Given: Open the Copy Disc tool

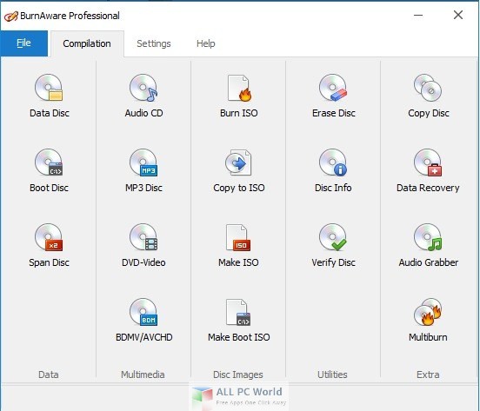Looking at the screenshot, I should pyautogui.click(x=429, y=96).
